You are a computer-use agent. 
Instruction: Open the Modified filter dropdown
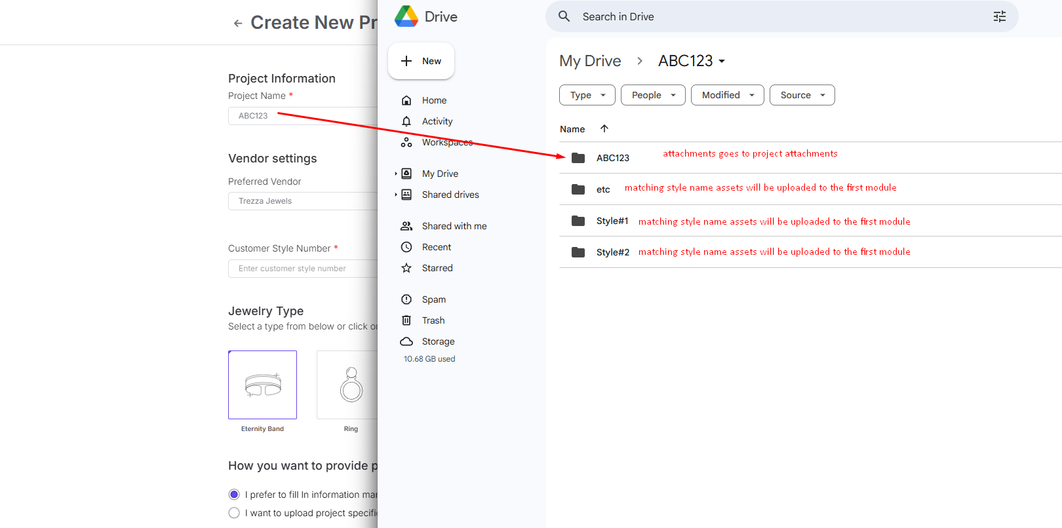(x=727, y=95)
